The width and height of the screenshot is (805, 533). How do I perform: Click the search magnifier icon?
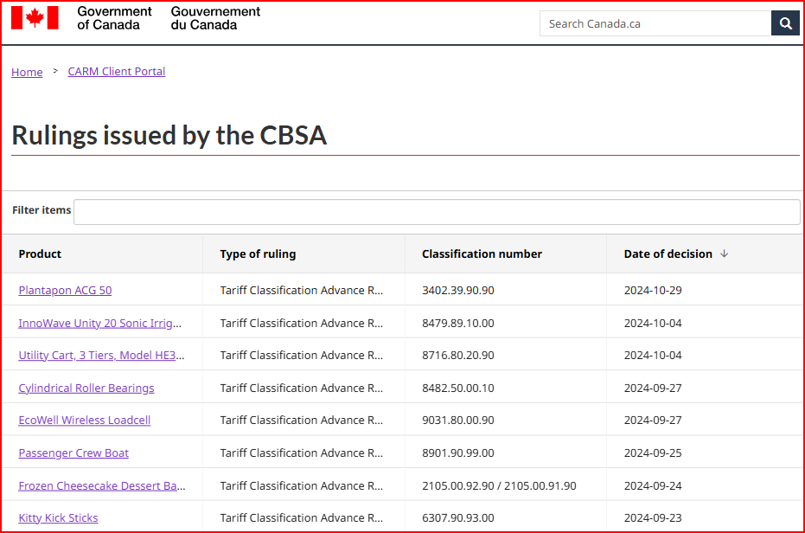(x=784, y=22)
